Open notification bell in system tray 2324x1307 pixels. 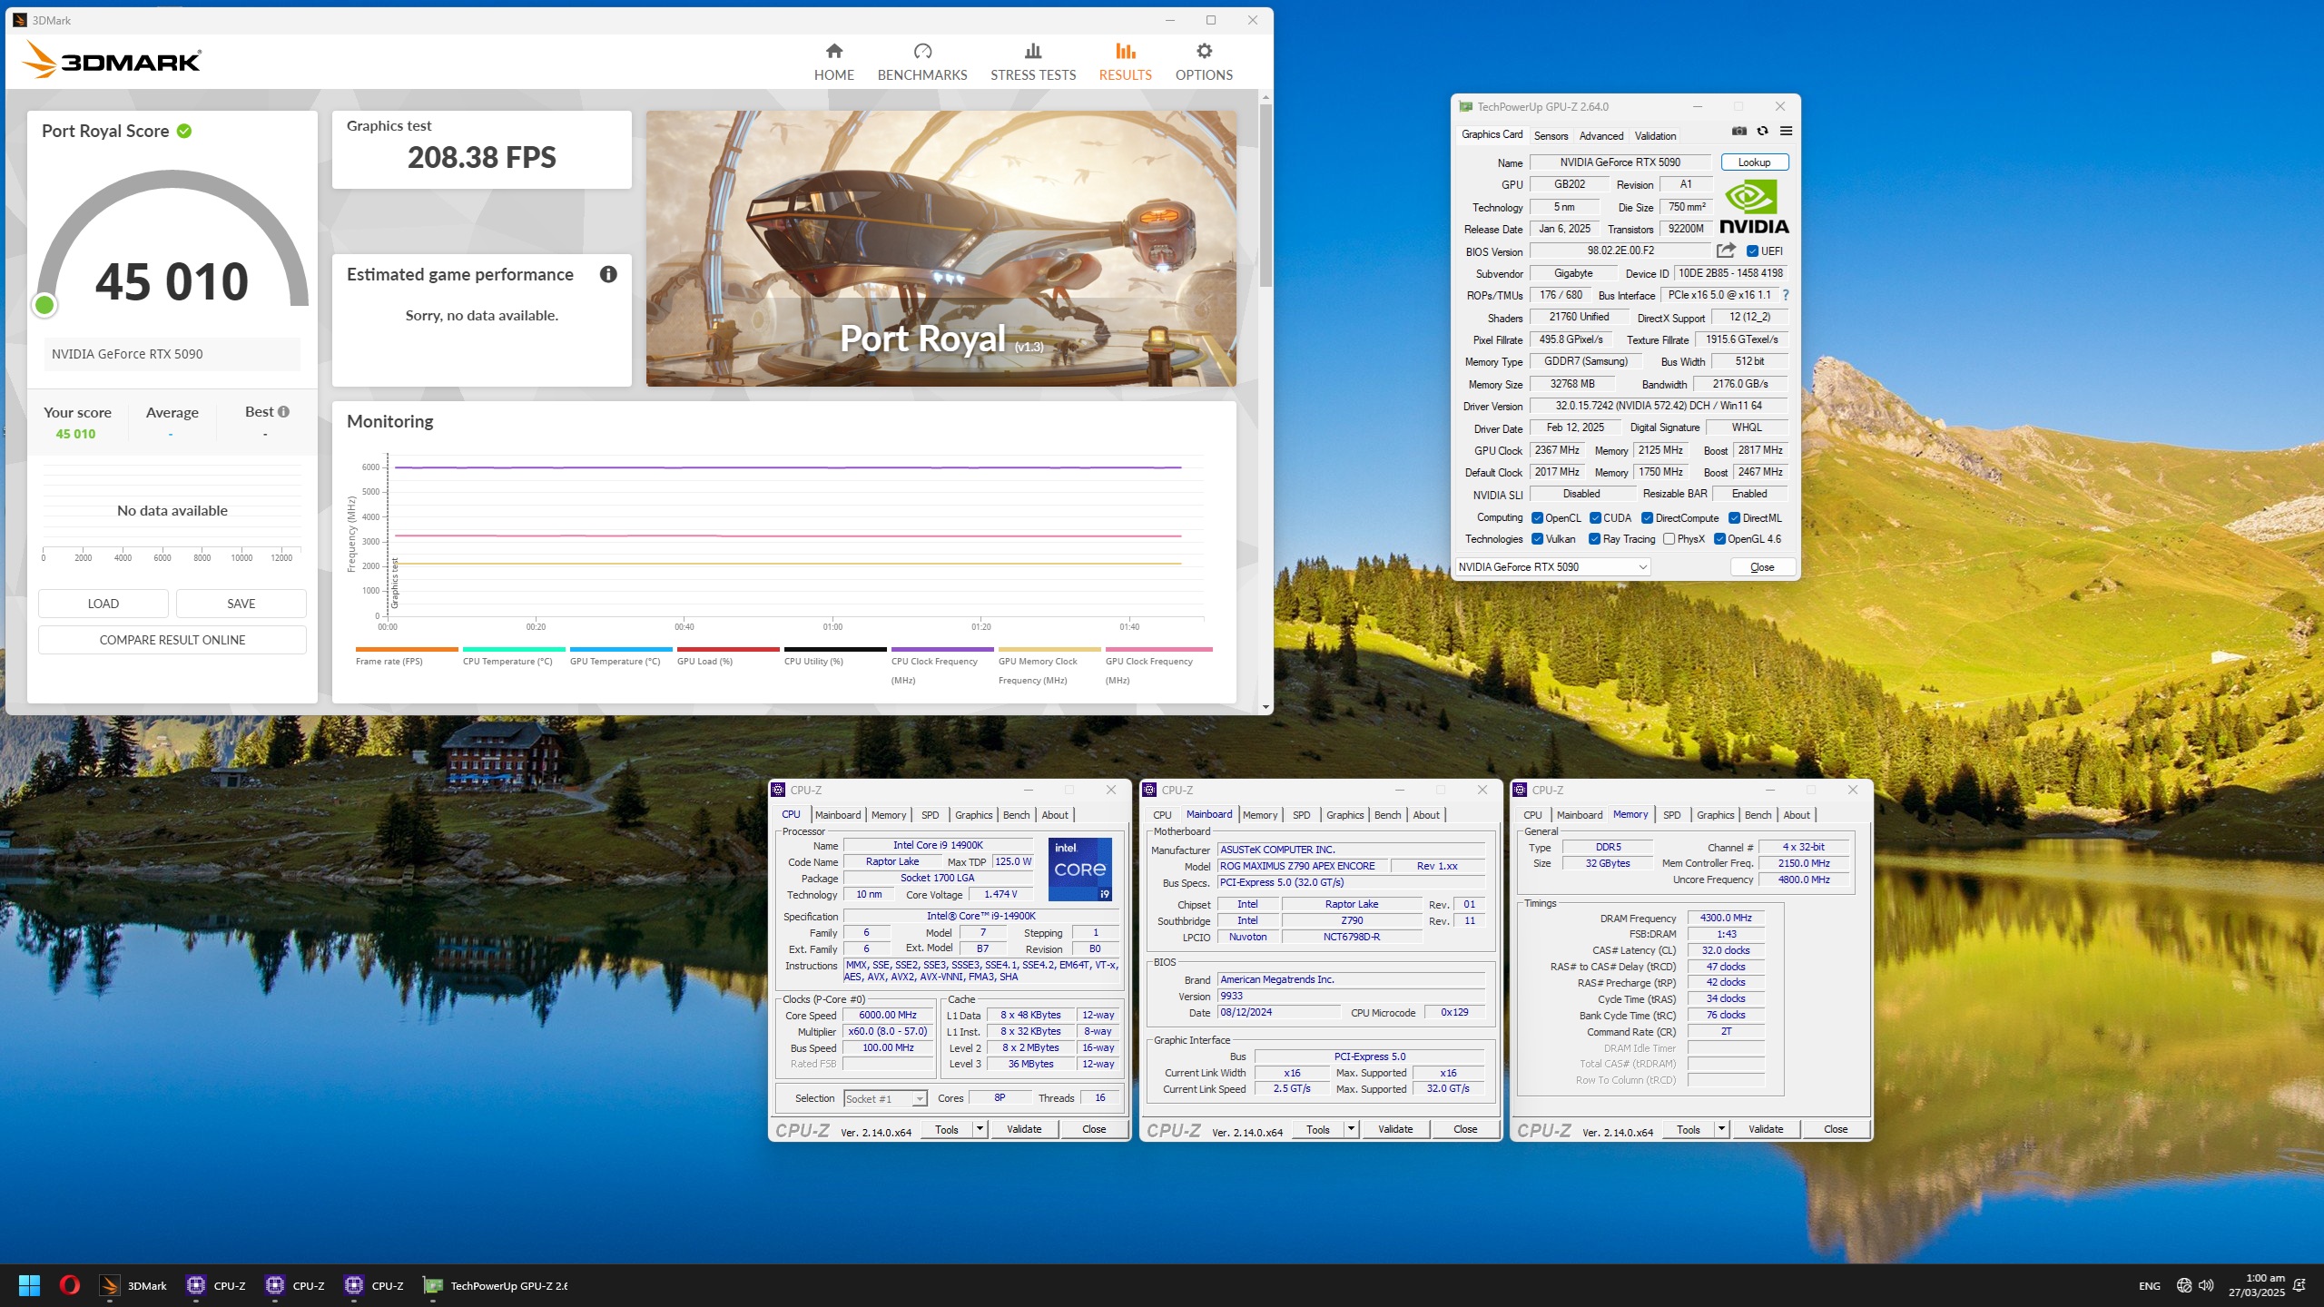coord(2299,1285)
